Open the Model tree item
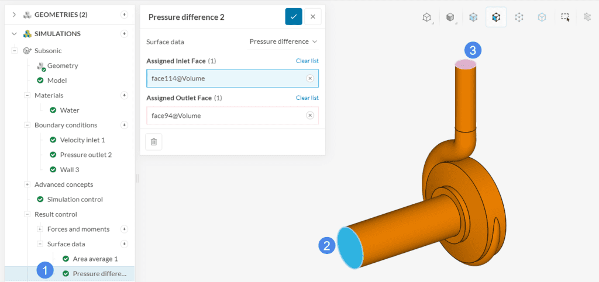 [57, 81]
